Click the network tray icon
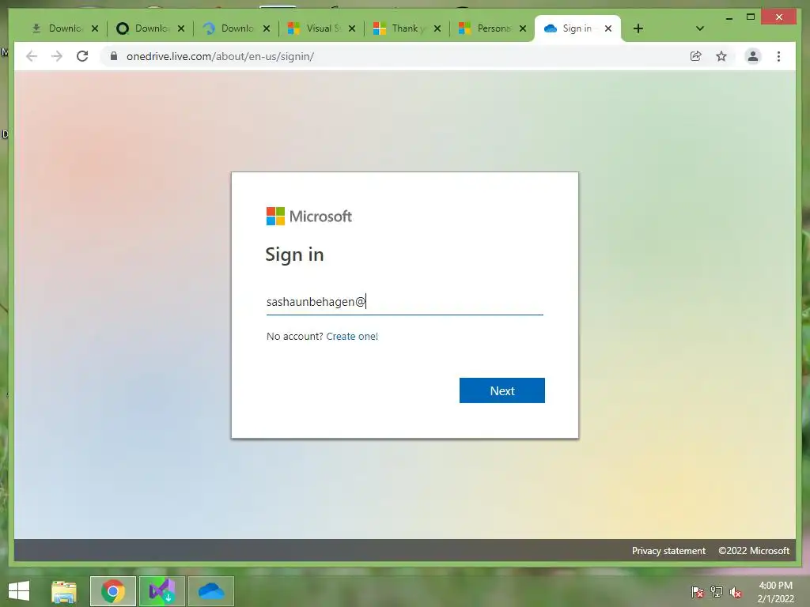This screenshot has width=810, height=607. pos(717,592)
